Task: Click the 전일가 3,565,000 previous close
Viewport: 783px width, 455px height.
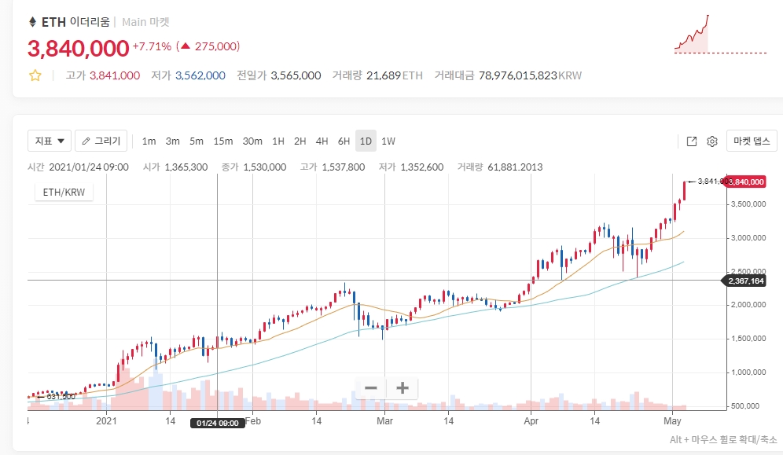Action: (278, 75)
